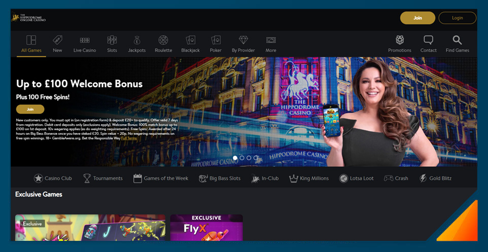Open the Roulette label
This screenshot has width=488, height=252.
click(x=163, y=50)
